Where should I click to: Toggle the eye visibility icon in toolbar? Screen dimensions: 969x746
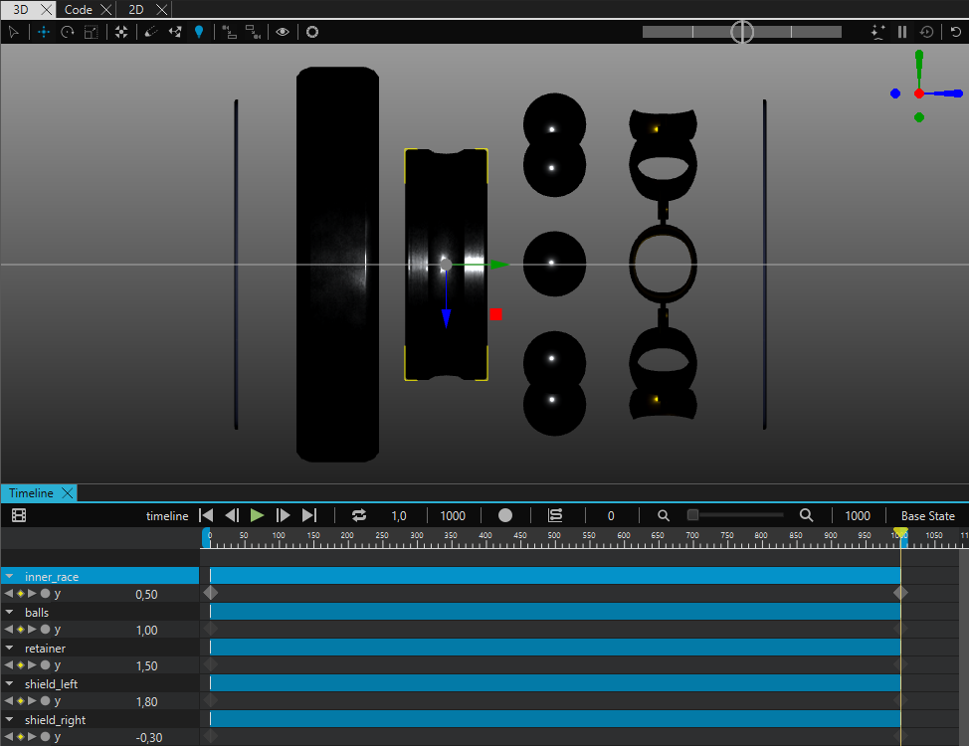pyautogui.click(x=284, y=32)
